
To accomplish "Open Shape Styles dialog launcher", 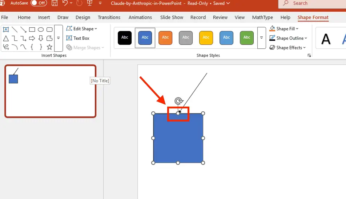I will (309, 55).
